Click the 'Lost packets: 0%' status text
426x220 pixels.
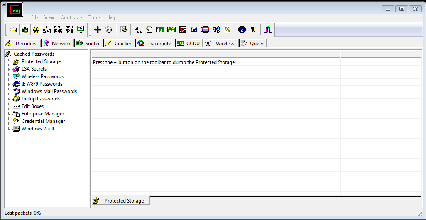(x=23, y=213)
